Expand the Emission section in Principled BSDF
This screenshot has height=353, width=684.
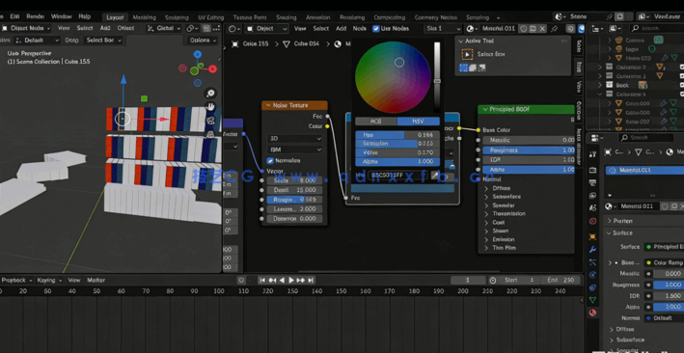click(x=486, y=239)
